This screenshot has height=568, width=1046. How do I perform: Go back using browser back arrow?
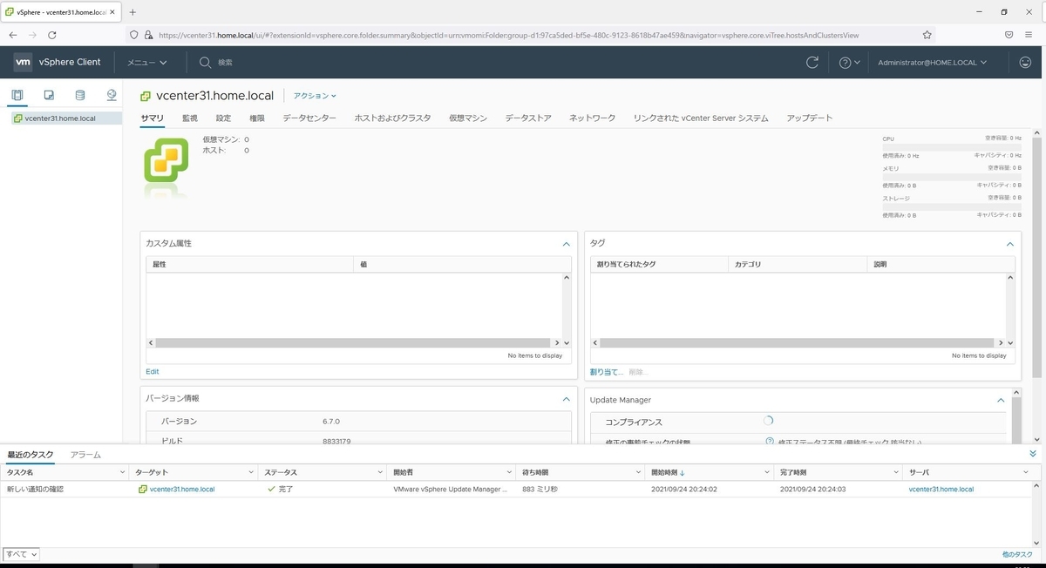pyautogui.click(x=13, y=35)
